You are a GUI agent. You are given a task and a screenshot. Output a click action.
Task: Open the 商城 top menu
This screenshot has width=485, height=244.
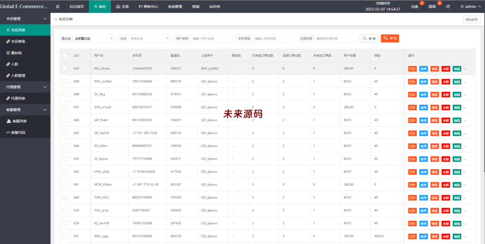click(196, 7)
